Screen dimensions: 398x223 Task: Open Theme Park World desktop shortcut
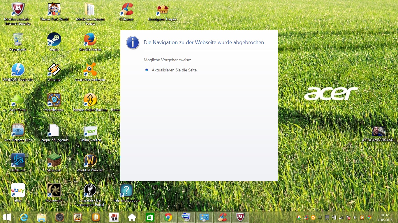tap(54, 12)
